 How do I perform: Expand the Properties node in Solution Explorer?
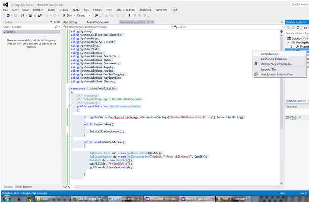[x=292, y=47]
